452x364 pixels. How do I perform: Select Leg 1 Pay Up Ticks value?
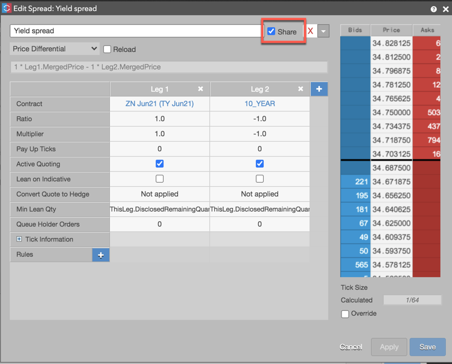click(159, 149)
